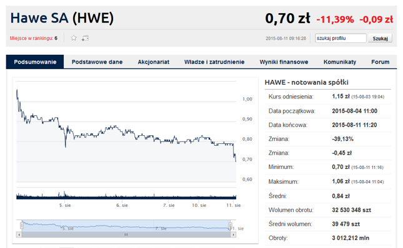403x248 pixels.
Task: Click the timestamp 2015-08-11 09:16:28
Action: click(286, 39)
